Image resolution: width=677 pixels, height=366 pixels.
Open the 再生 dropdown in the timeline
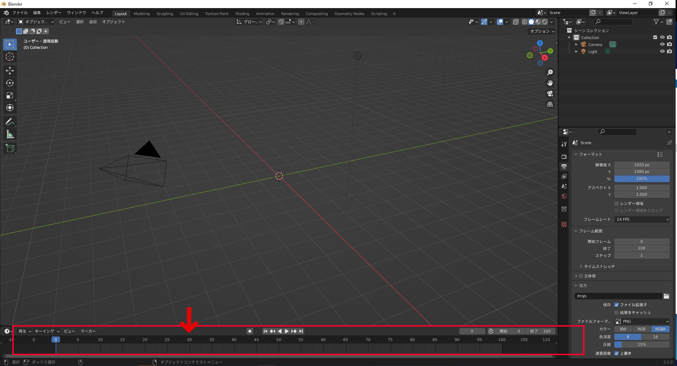point(25,331)
